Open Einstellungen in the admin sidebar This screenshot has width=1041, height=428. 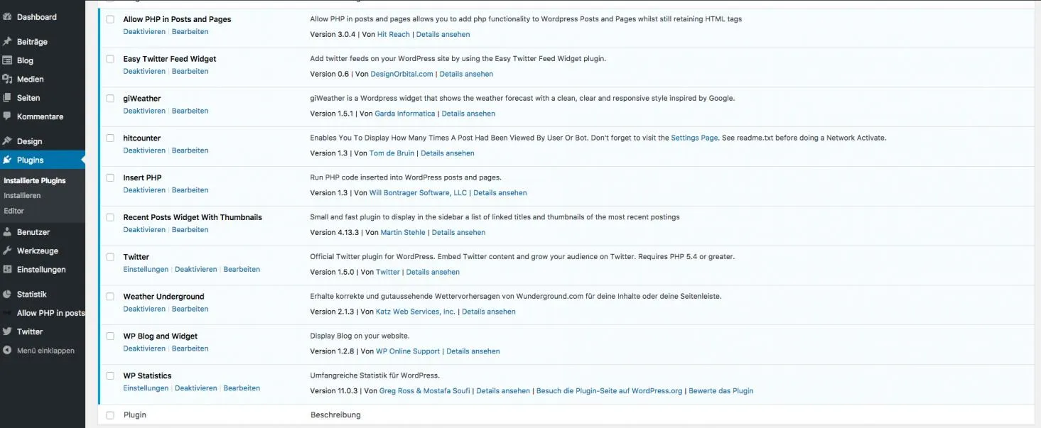click(x=41, y=270)
